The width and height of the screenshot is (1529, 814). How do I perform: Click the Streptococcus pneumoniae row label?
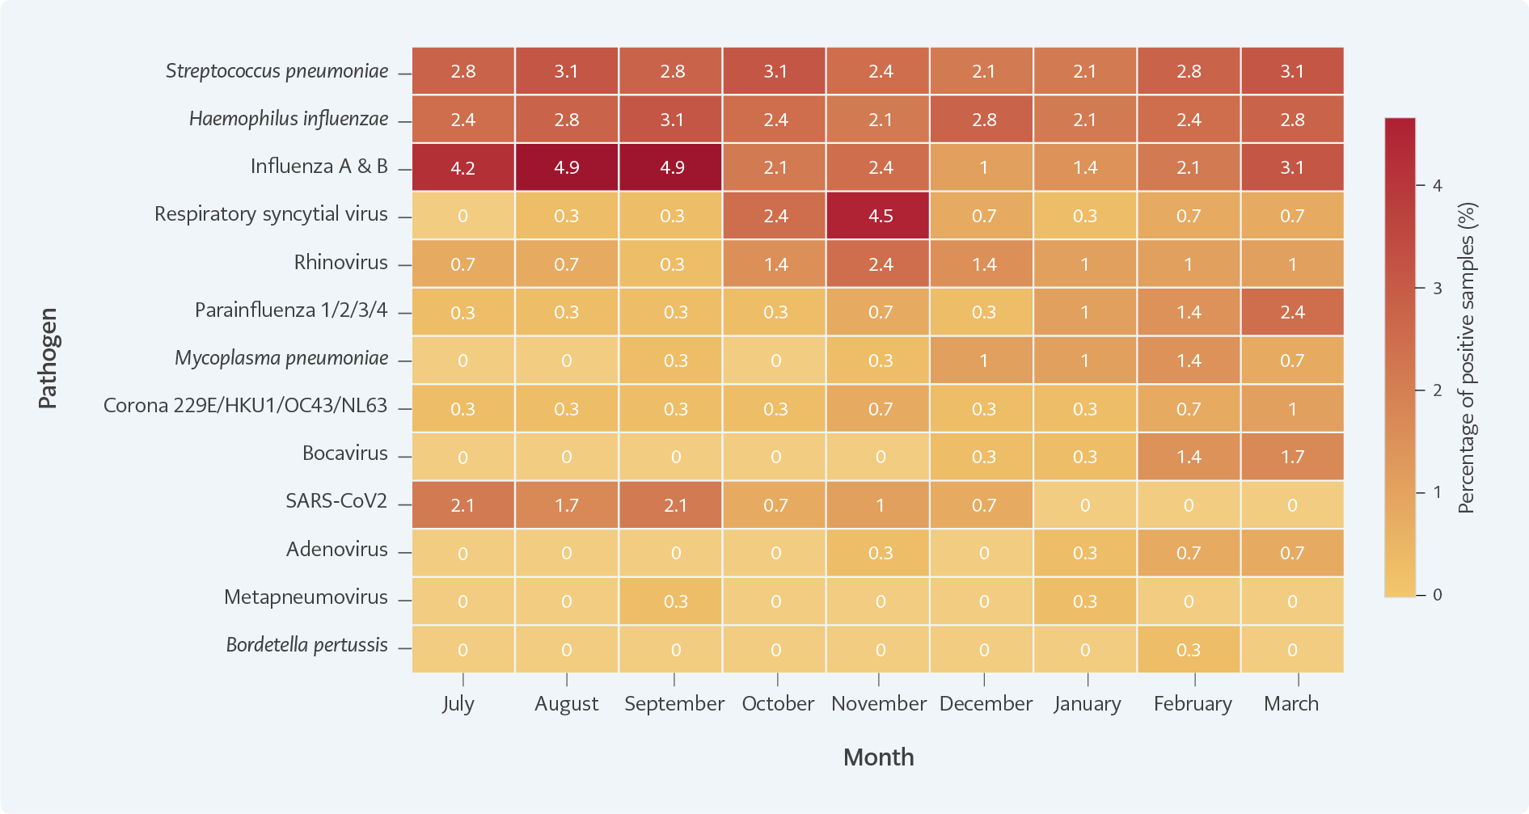pos(277,71)
